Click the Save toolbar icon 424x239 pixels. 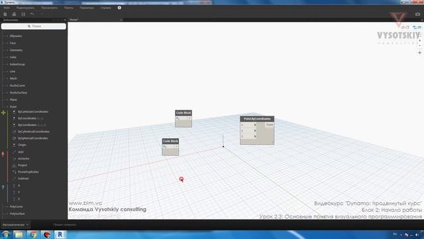pyautogui.click(x=23, y=14)
